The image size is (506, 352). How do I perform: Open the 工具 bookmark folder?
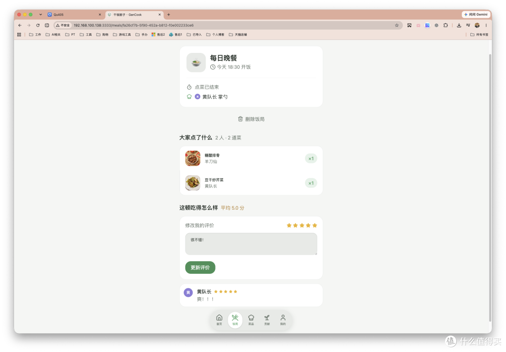click(86, 35)
